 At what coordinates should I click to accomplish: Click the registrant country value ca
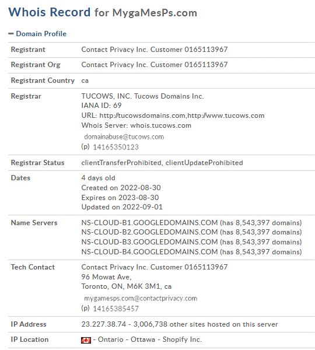tap(85, 80)
